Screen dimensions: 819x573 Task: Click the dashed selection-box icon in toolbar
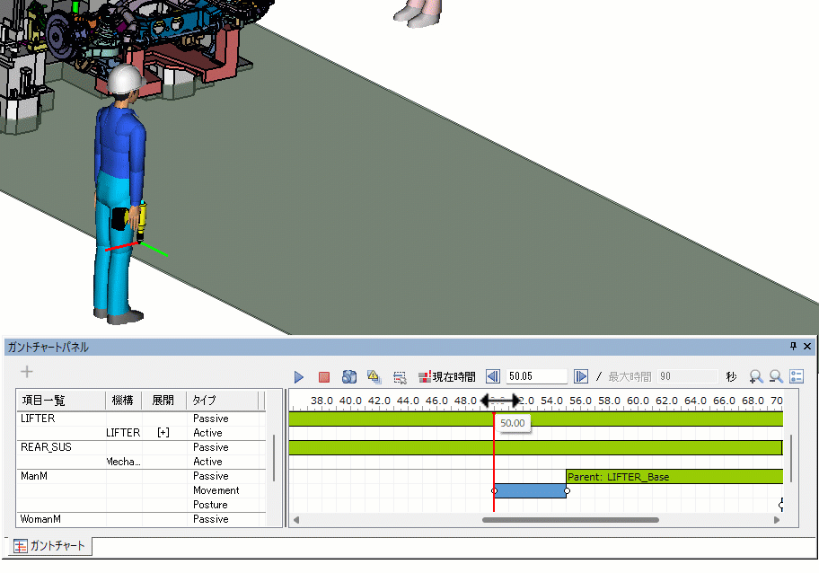click(401, 377)
